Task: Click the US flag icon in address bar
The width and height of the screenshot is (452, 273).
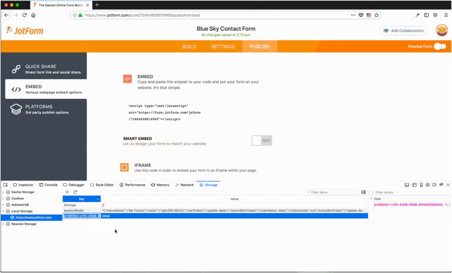Action: (x=369, y=15)
